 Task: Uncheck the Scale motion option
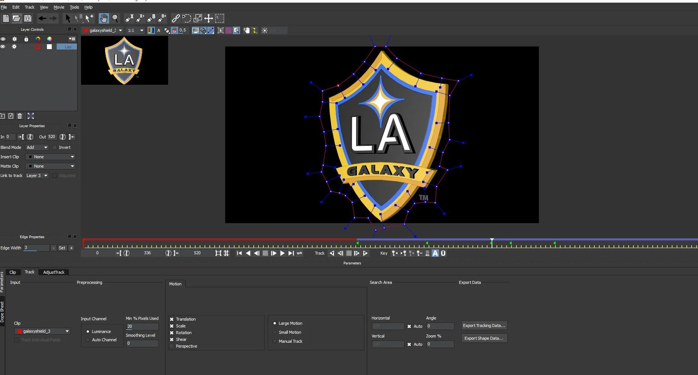tap(171, 326)
